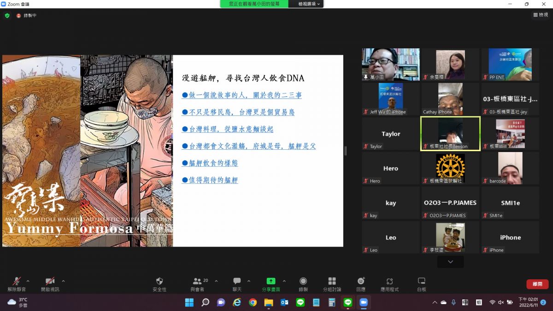Viewport: 553px width, 311px height.
Task: Open Calculator from the taskbar
Action: (332, 302)
